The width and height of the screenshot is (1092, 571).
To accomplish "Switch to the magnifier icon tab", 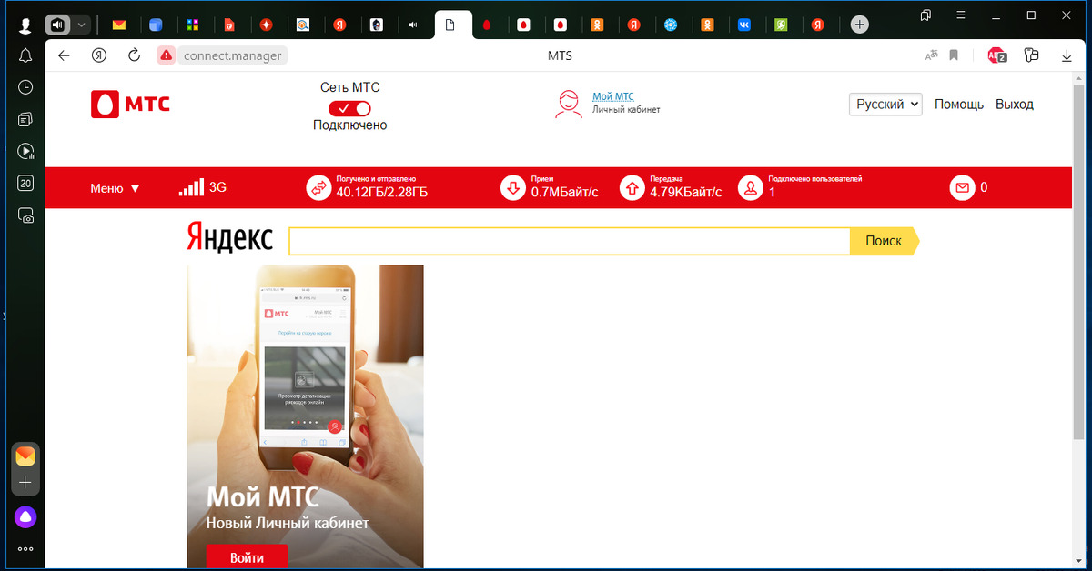I will coord(303,25).
